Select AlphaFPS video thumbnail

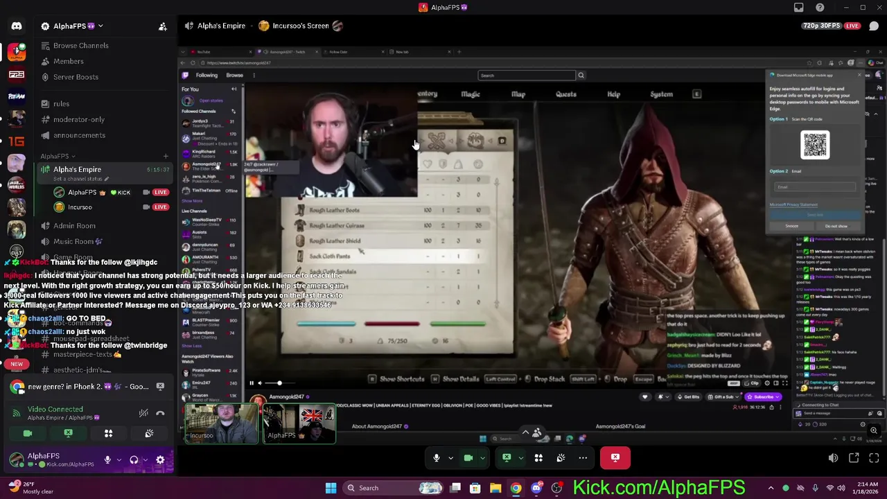pyautogui.click(x=299, y=423)
